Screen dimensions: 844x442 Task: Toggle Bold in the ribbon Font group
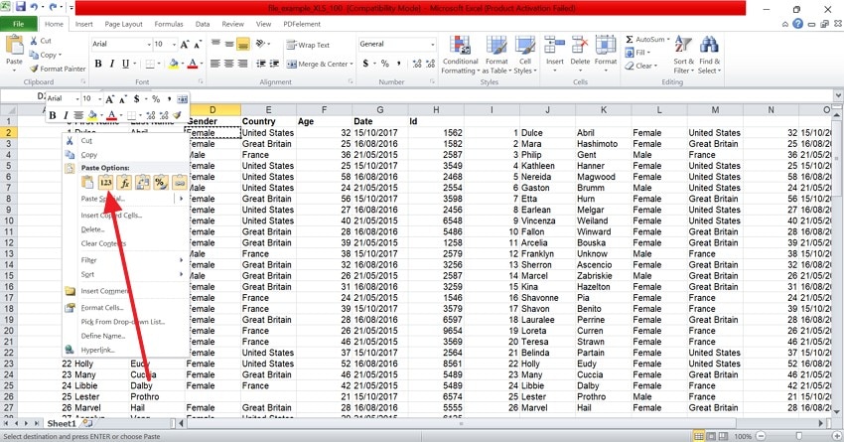pos(98,64)
